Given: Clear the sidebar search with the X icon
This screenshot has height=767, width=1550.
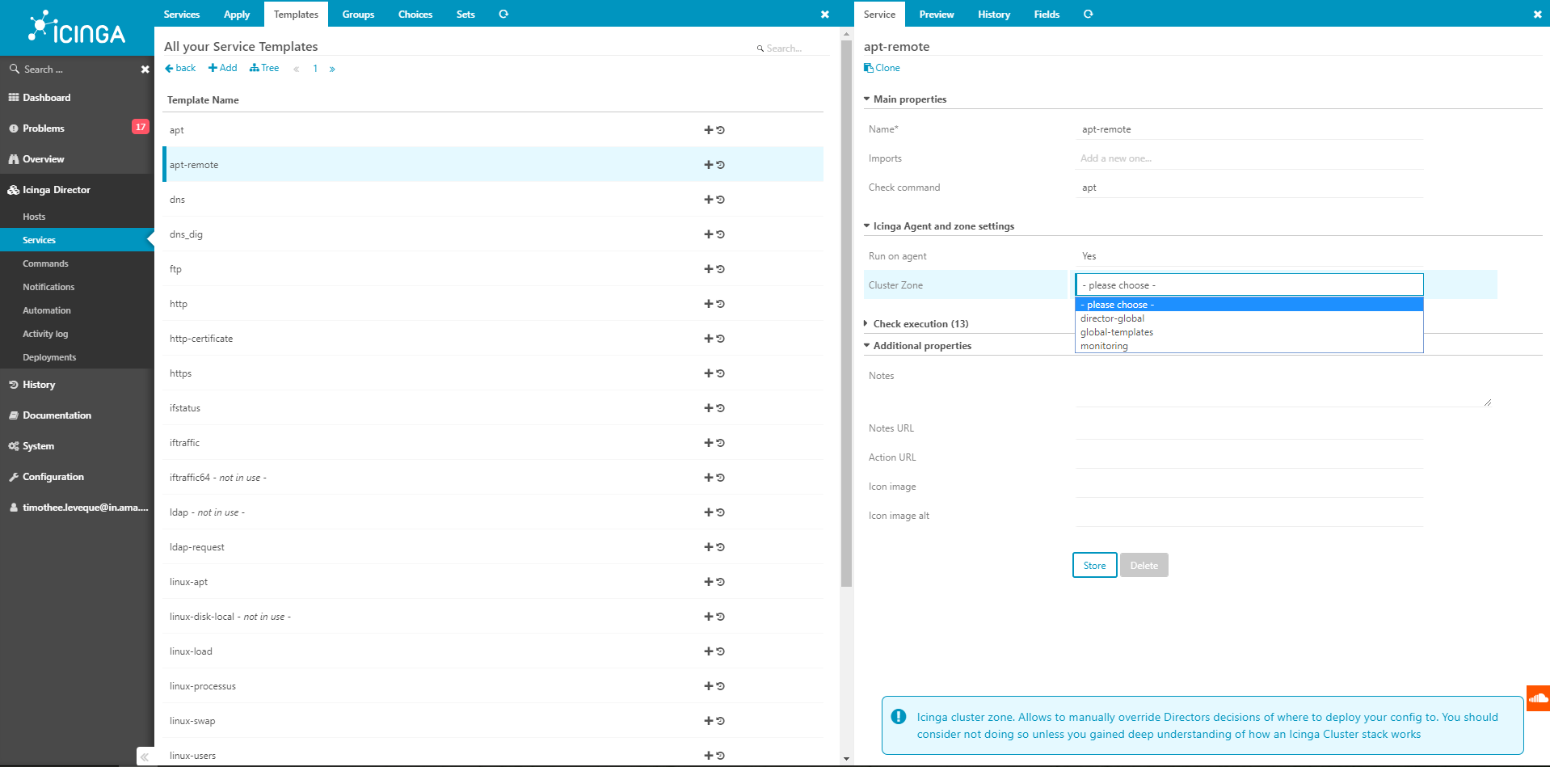Looking at the screenshot, I should [145, 70].
